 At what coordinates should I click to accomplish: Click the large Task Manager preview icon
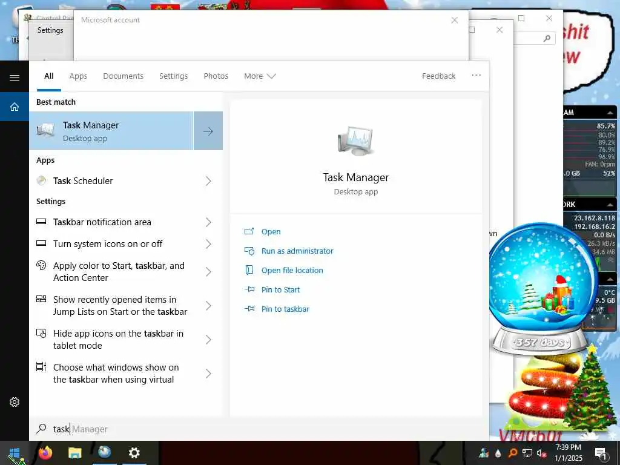[355, 141]
